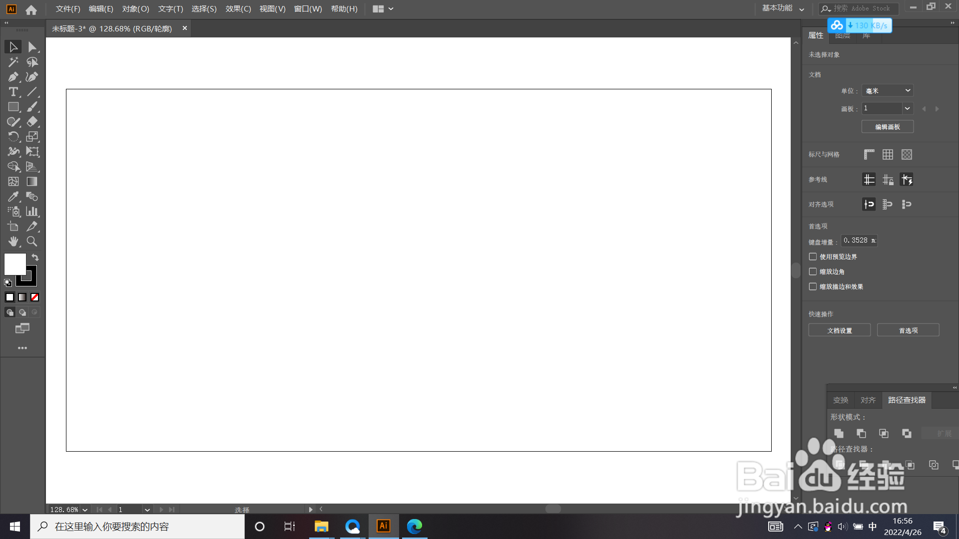Click the 文档设置 button
The height and width of the screenshot is (539, 959).
(x=840, y=330)
